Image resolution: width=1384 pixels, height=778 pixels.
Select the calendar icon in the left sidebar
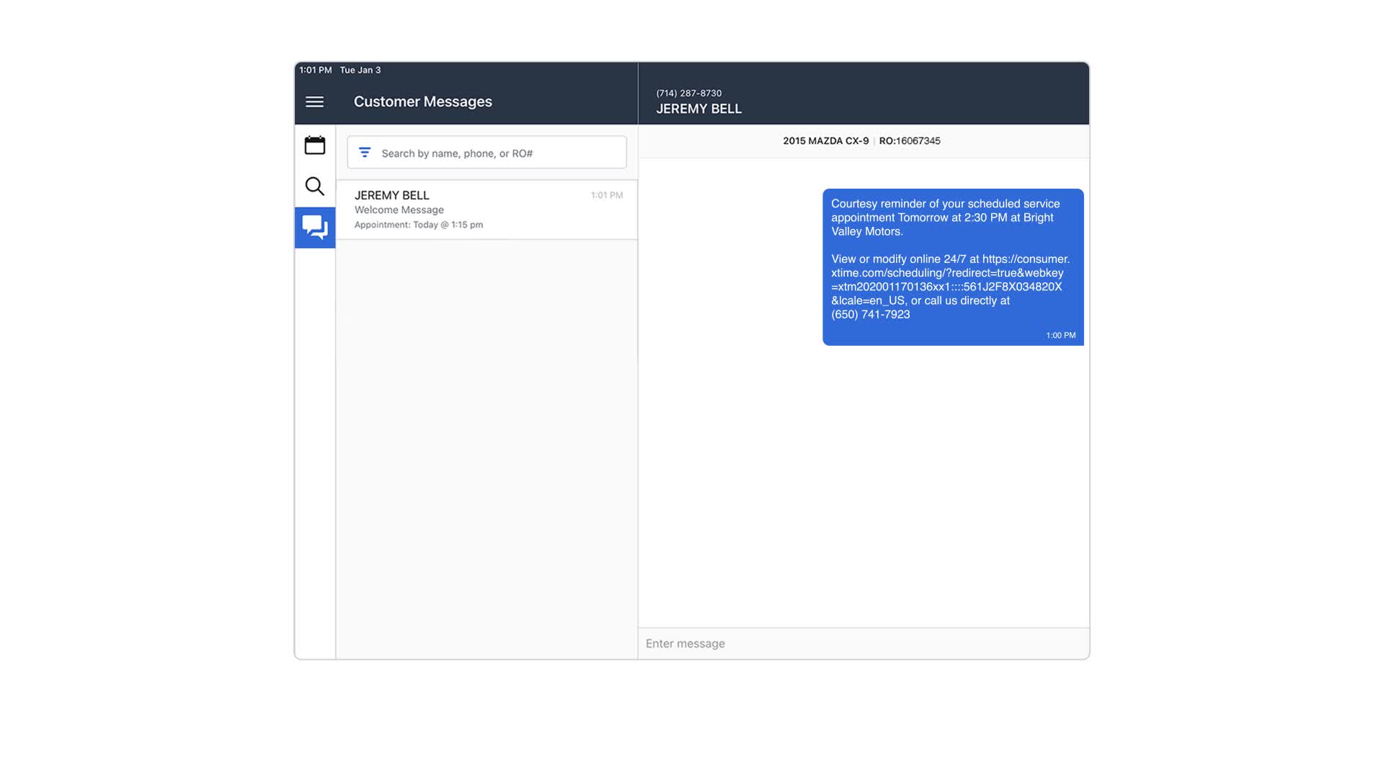point(314,145)
